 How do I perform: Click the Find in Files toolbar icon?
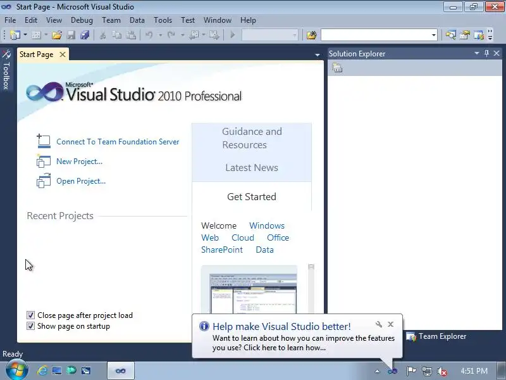(x=311, y=35)
